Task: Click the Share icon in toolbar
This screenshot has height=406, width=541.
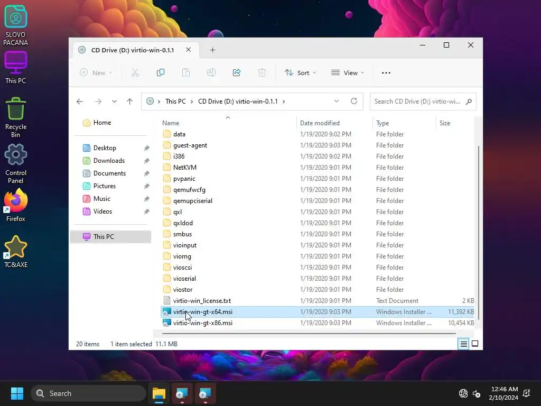Action: click(x=237, y=73)
